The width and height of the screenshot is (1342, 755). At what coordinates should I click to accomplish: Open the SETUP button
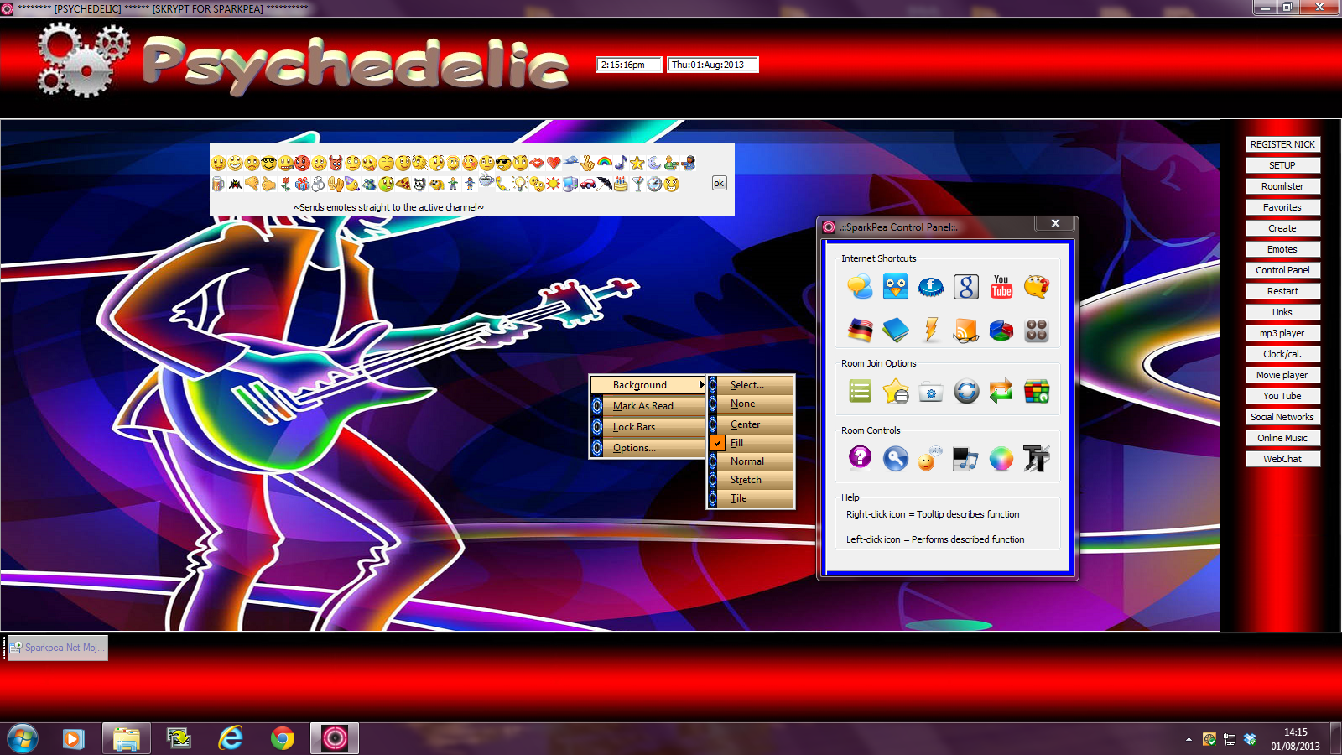pos(1282,165)
